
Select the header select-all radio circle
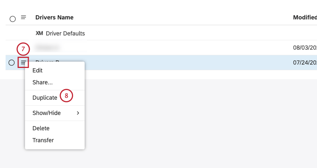coord(13,19)
